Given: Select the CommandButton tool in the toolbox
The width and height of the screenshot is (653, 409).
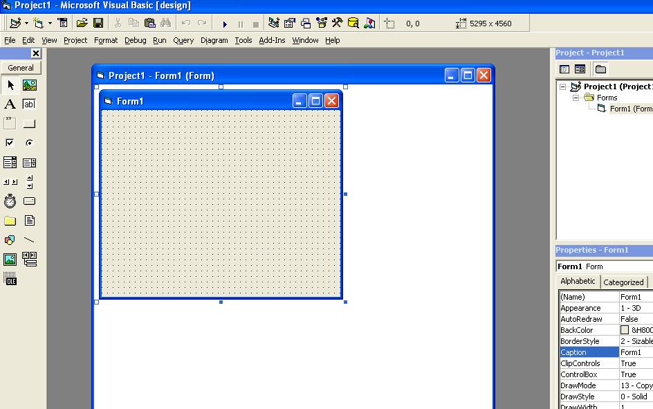Looking at the screenshot, I should (30, 123).
